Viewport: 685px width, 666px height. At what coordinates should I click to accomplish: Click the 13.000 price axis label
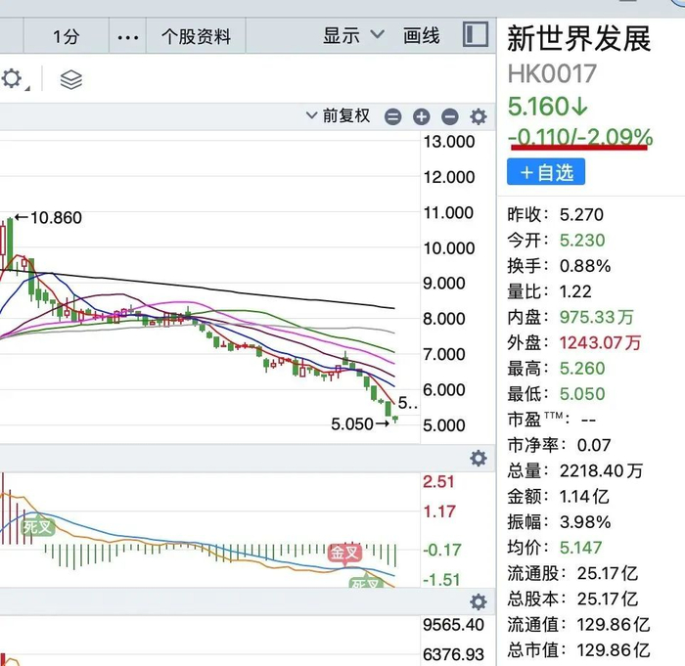point(449,142)
